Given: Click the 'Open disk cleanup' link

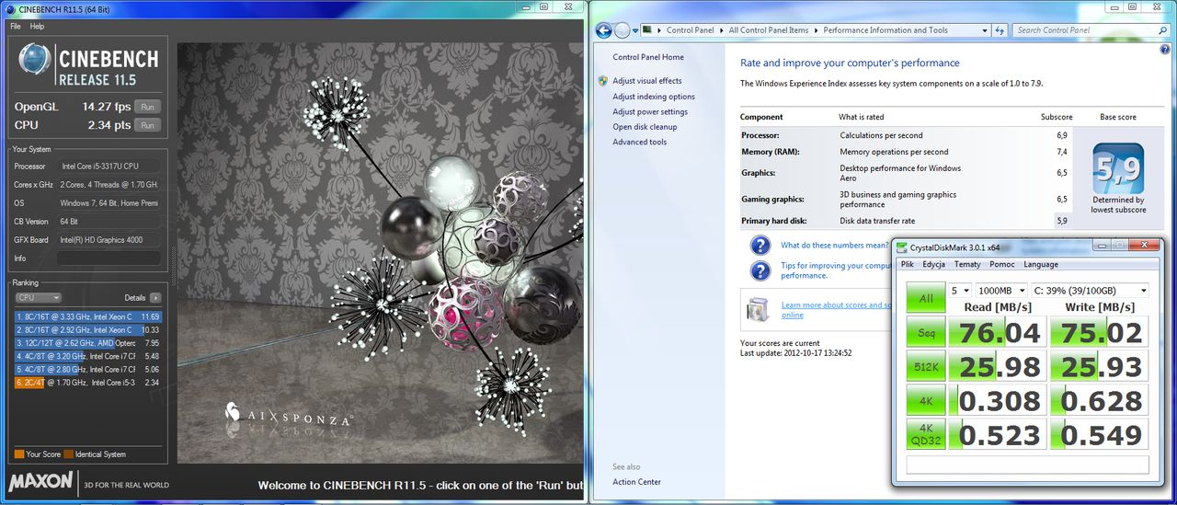Looking at the screenshot, I should tap(645, 127).
